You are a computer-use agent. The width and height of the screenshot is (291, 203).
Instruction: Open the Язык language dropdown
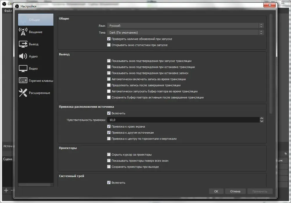pos(185,26)
